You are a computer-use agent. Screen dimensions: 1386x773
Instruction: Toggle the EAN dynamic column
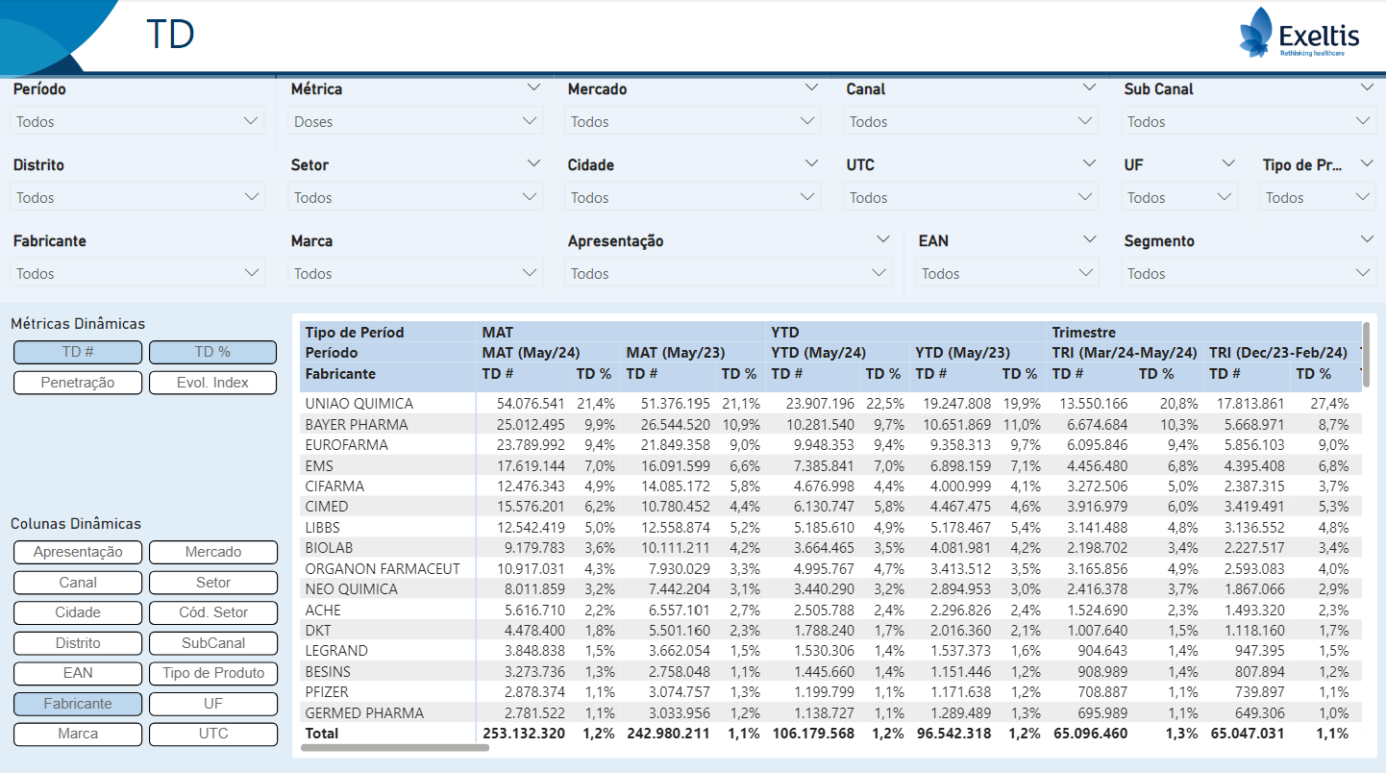pos(78,673)
